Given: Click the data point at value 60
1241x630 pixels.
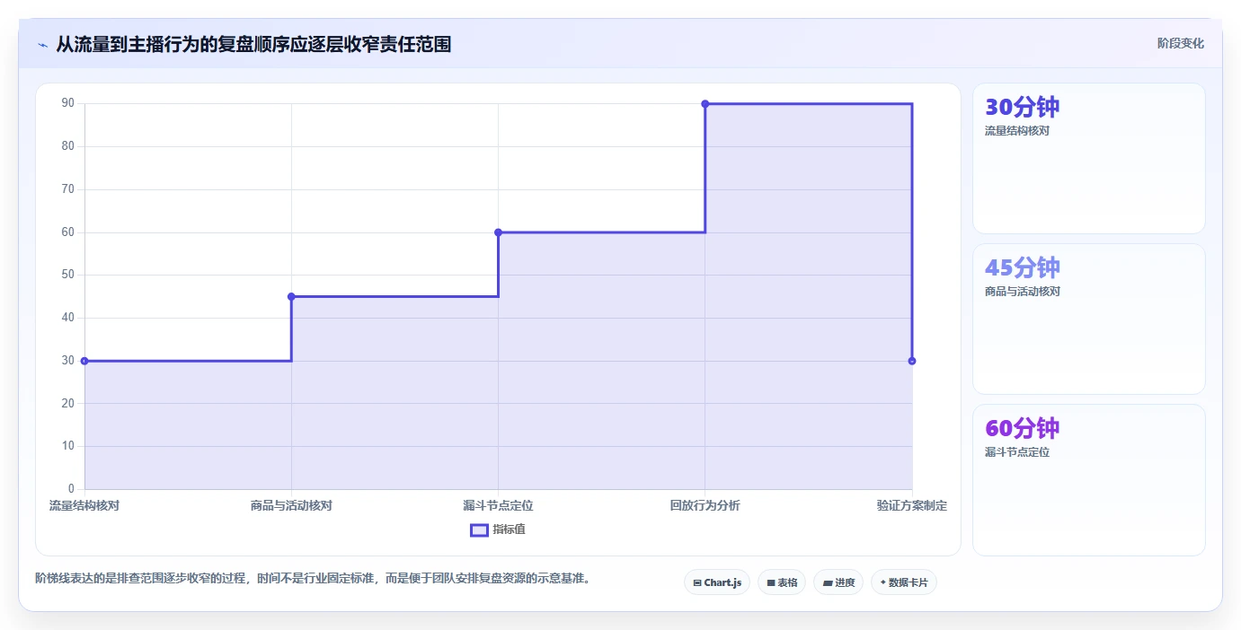Looking at the screenshot, I should point(498,232).
